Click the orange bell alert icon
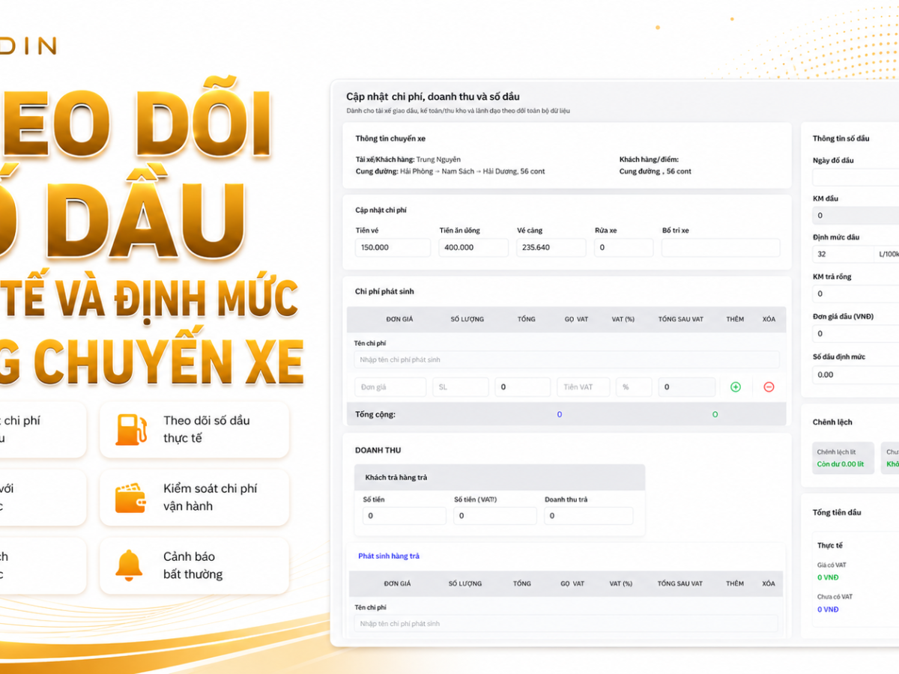Image resolution: width=899 pixels, height=674 pixels. pos(129,565)
